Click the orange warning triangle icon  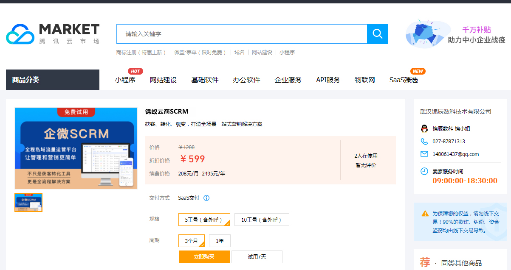click(425, 214)
